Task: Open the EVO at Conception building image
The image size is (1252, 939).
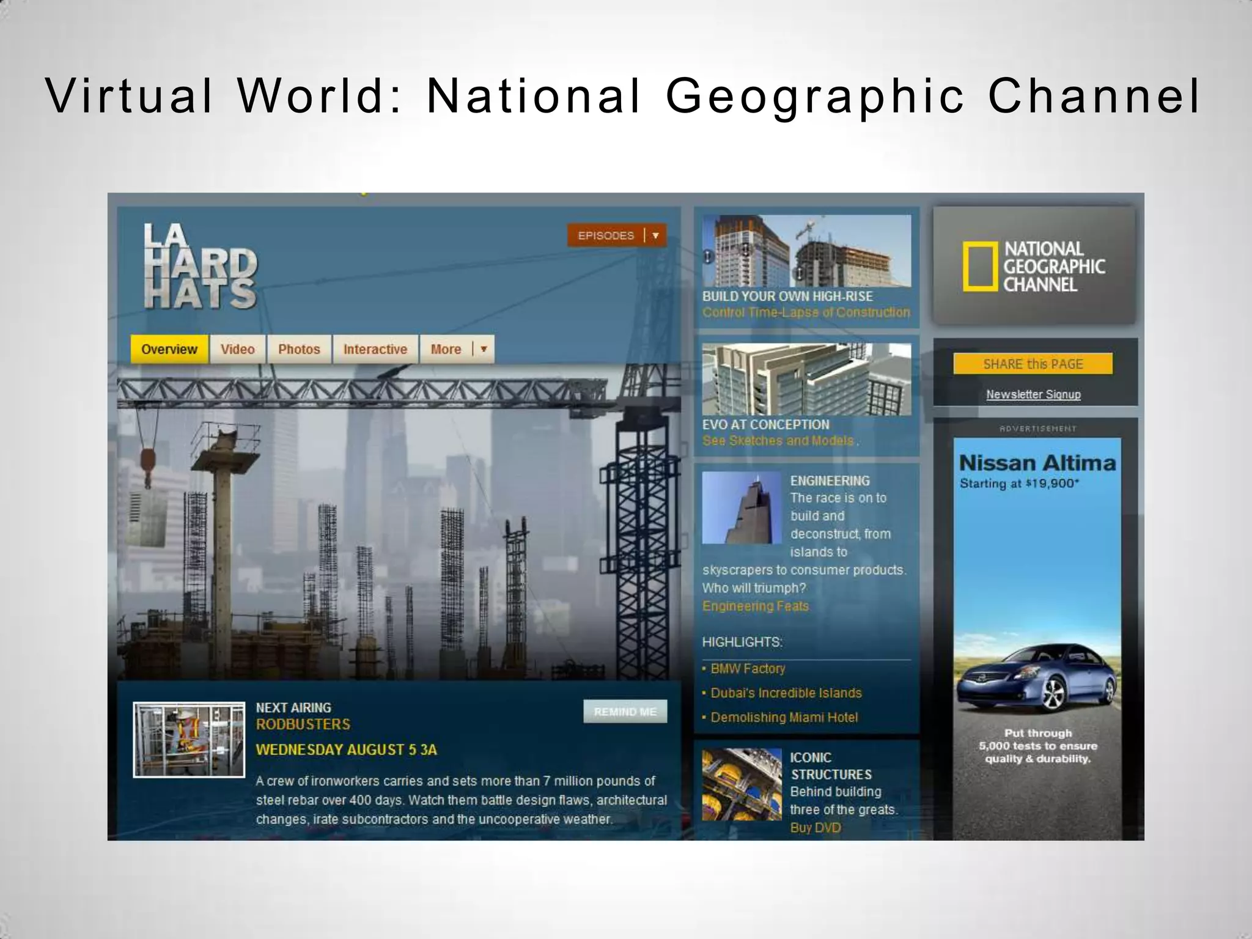Action: (x=806, y=379)
